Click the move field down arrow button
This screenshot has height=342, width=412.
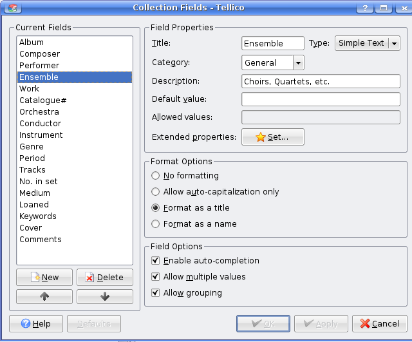pyautogui.click(x=104, y=297)
